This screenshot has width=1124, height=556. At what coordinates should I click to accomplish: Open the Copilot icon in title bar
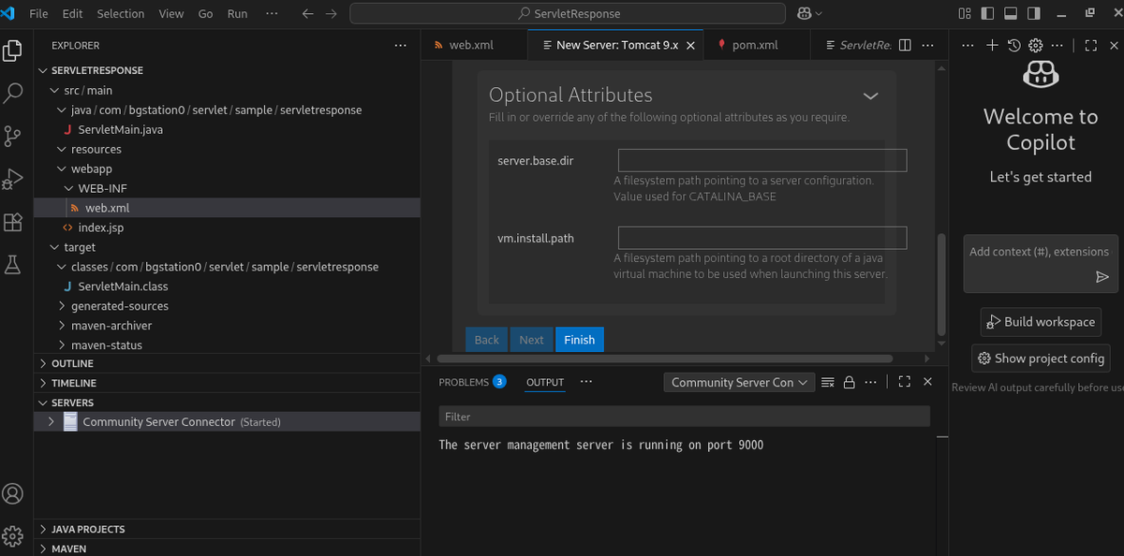coord(804,14)
